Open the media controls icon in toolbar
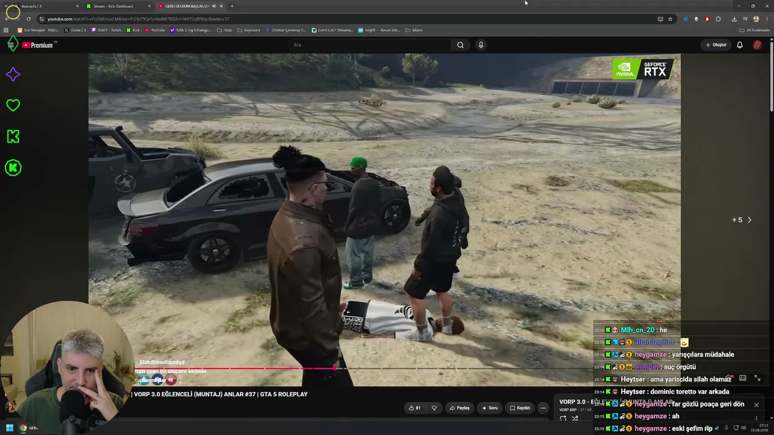This screenshot has width=774, height=435. [745, 19]
